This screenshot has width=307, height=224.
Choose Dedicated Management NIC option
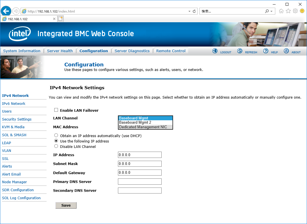tap(145, 127)
